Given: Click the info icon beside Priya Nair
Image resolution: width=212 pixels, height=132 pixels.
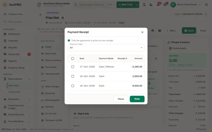Looking at the screenshot, I should (x=63, y=18).
